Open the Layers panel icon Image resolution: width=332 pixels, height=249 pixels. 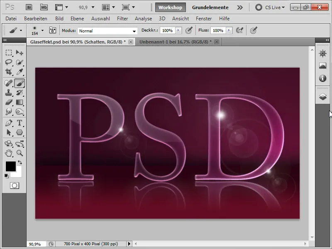coord(322,97)
